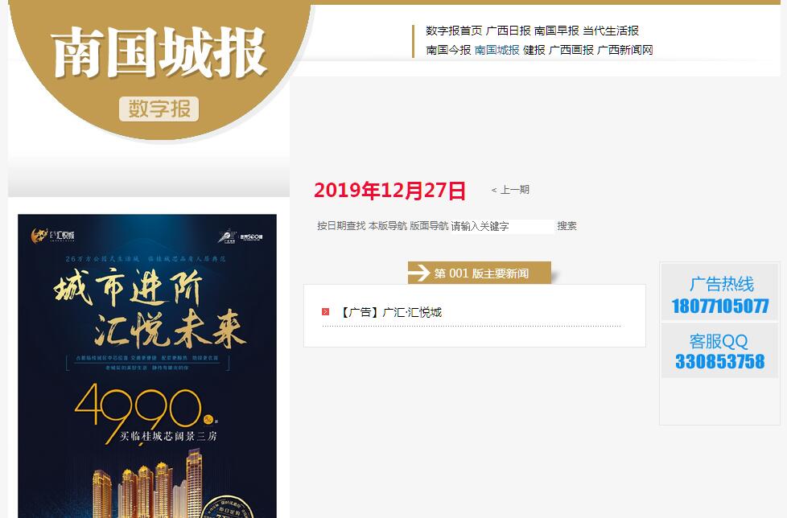The height and width of the screenshot is (518, 787).
Task: Click the 南国城报 masthead logo
Action: (x=159, y=53)
